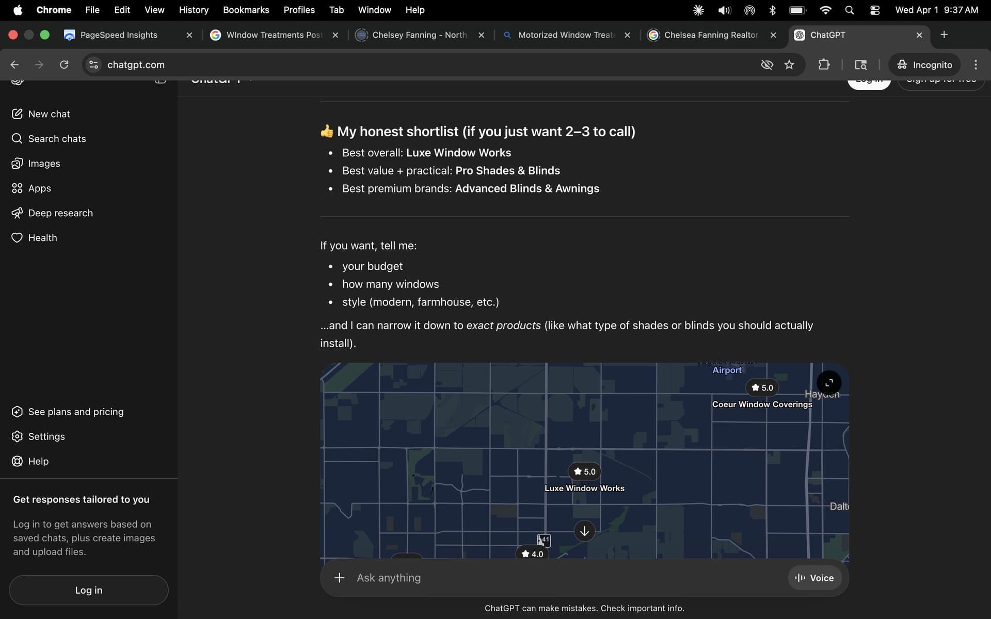Click the Log in button in sidebar
991x619 pixels.
(x=88, y=590)
